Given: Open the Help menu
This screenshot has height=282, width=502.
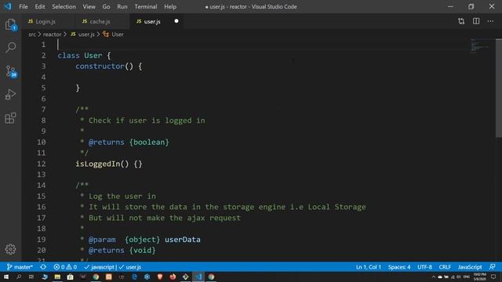Looking at the screenshot, I should 170,6.
